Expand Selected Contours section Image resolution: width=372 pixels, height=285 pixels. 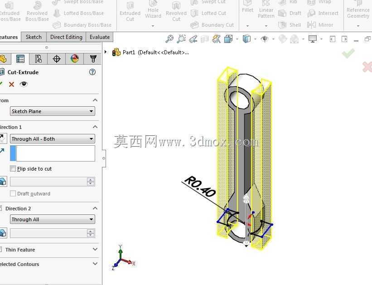coord(95,264)
